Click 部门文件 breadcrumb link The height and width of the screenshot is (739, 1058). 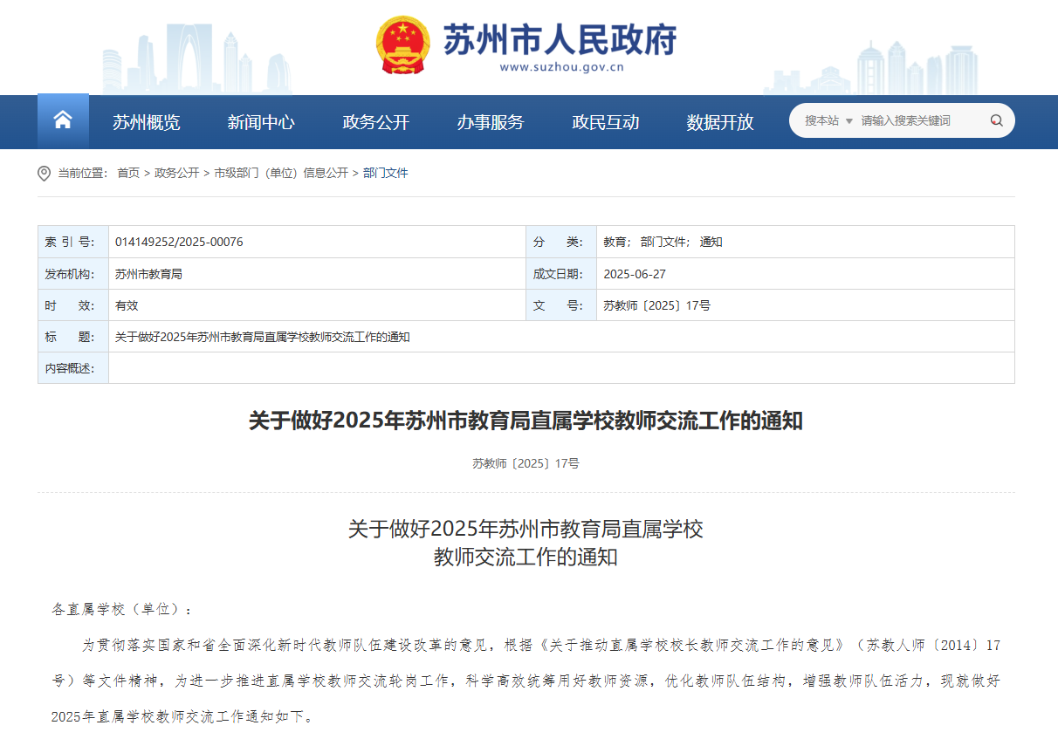point(386,174)
